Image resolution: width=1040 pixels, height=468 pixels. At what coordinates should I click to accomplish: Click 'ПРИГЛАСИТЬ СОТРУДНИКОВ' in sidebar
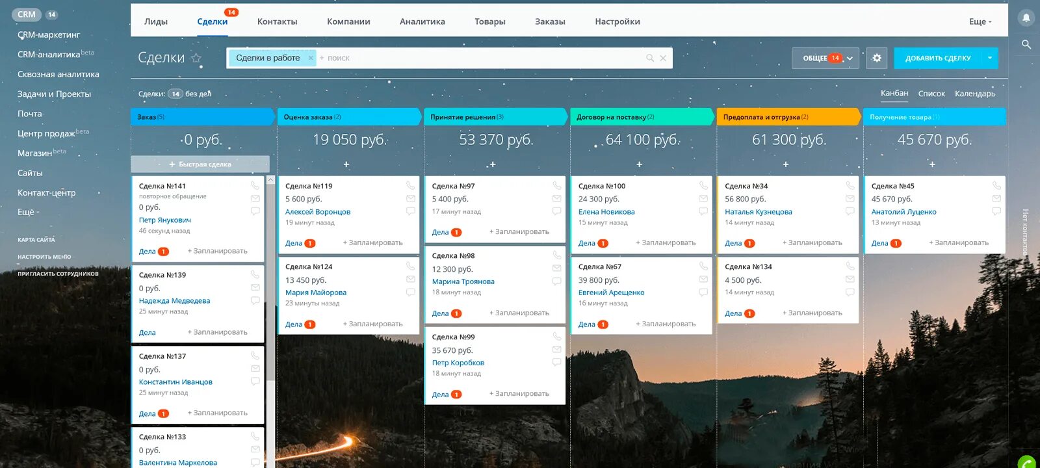click(x=58, y=274)
